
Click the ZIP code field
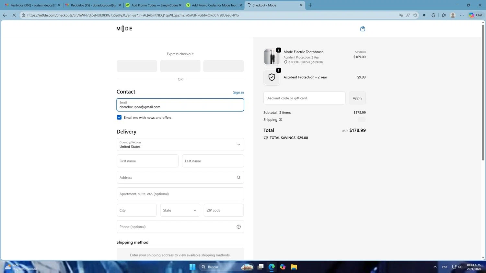point(224,210)
